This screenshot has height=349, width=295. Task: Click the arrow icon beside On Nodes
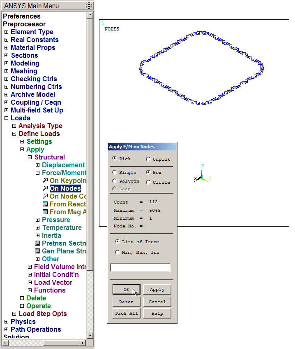pos(45,188)
